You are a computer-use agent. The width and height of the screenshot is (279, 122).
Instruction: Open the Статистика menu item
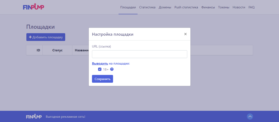click(147, 7)
